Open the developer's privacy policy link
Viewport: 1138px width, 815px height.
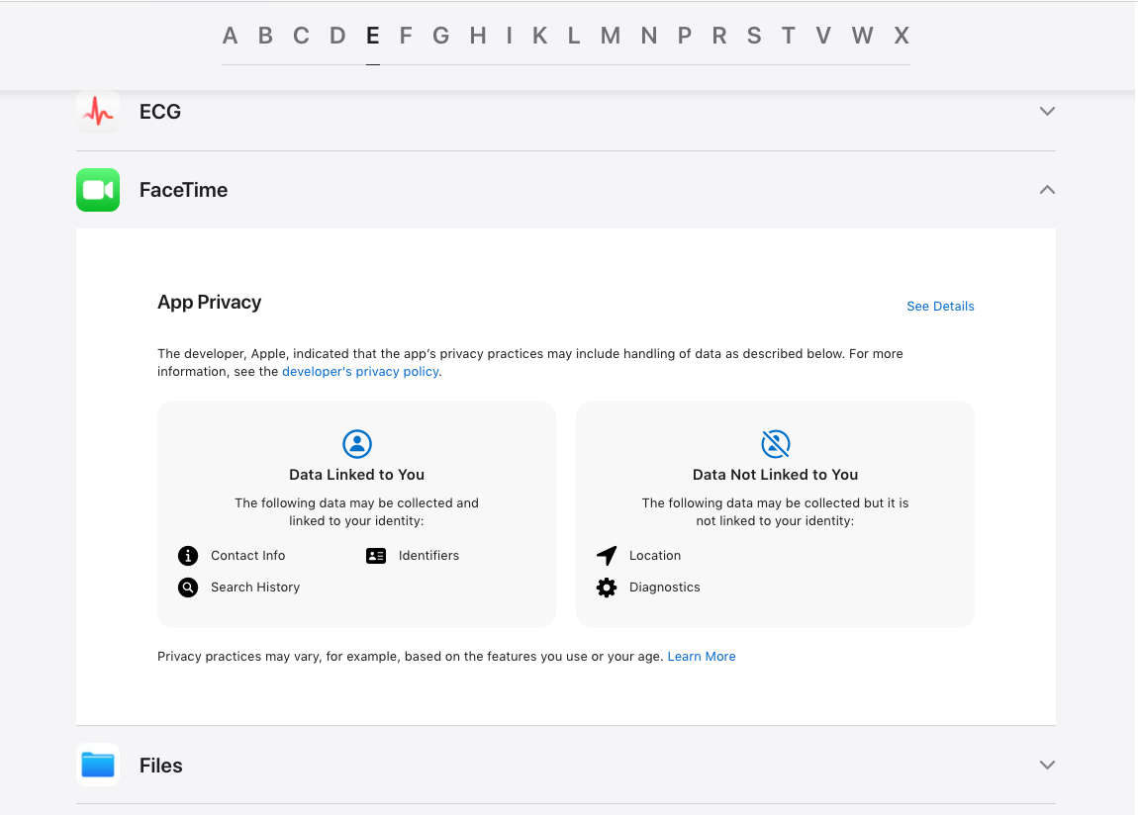[360, 371]
